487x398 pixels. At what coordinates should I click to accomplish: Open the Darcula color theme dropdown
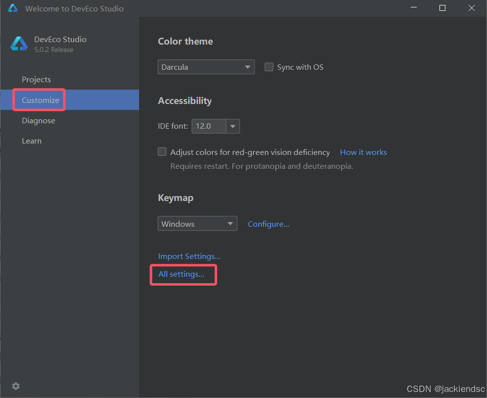[x=206, y=67]
